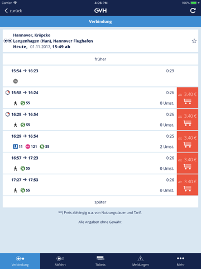Switch to the Abfahrt tab
Image resolution: width=201 pixels, height=269 pixels.
(x=60, y=261)
